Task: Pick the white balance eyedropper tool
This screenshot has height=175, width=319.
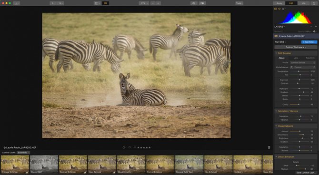Action: [291, 67]
